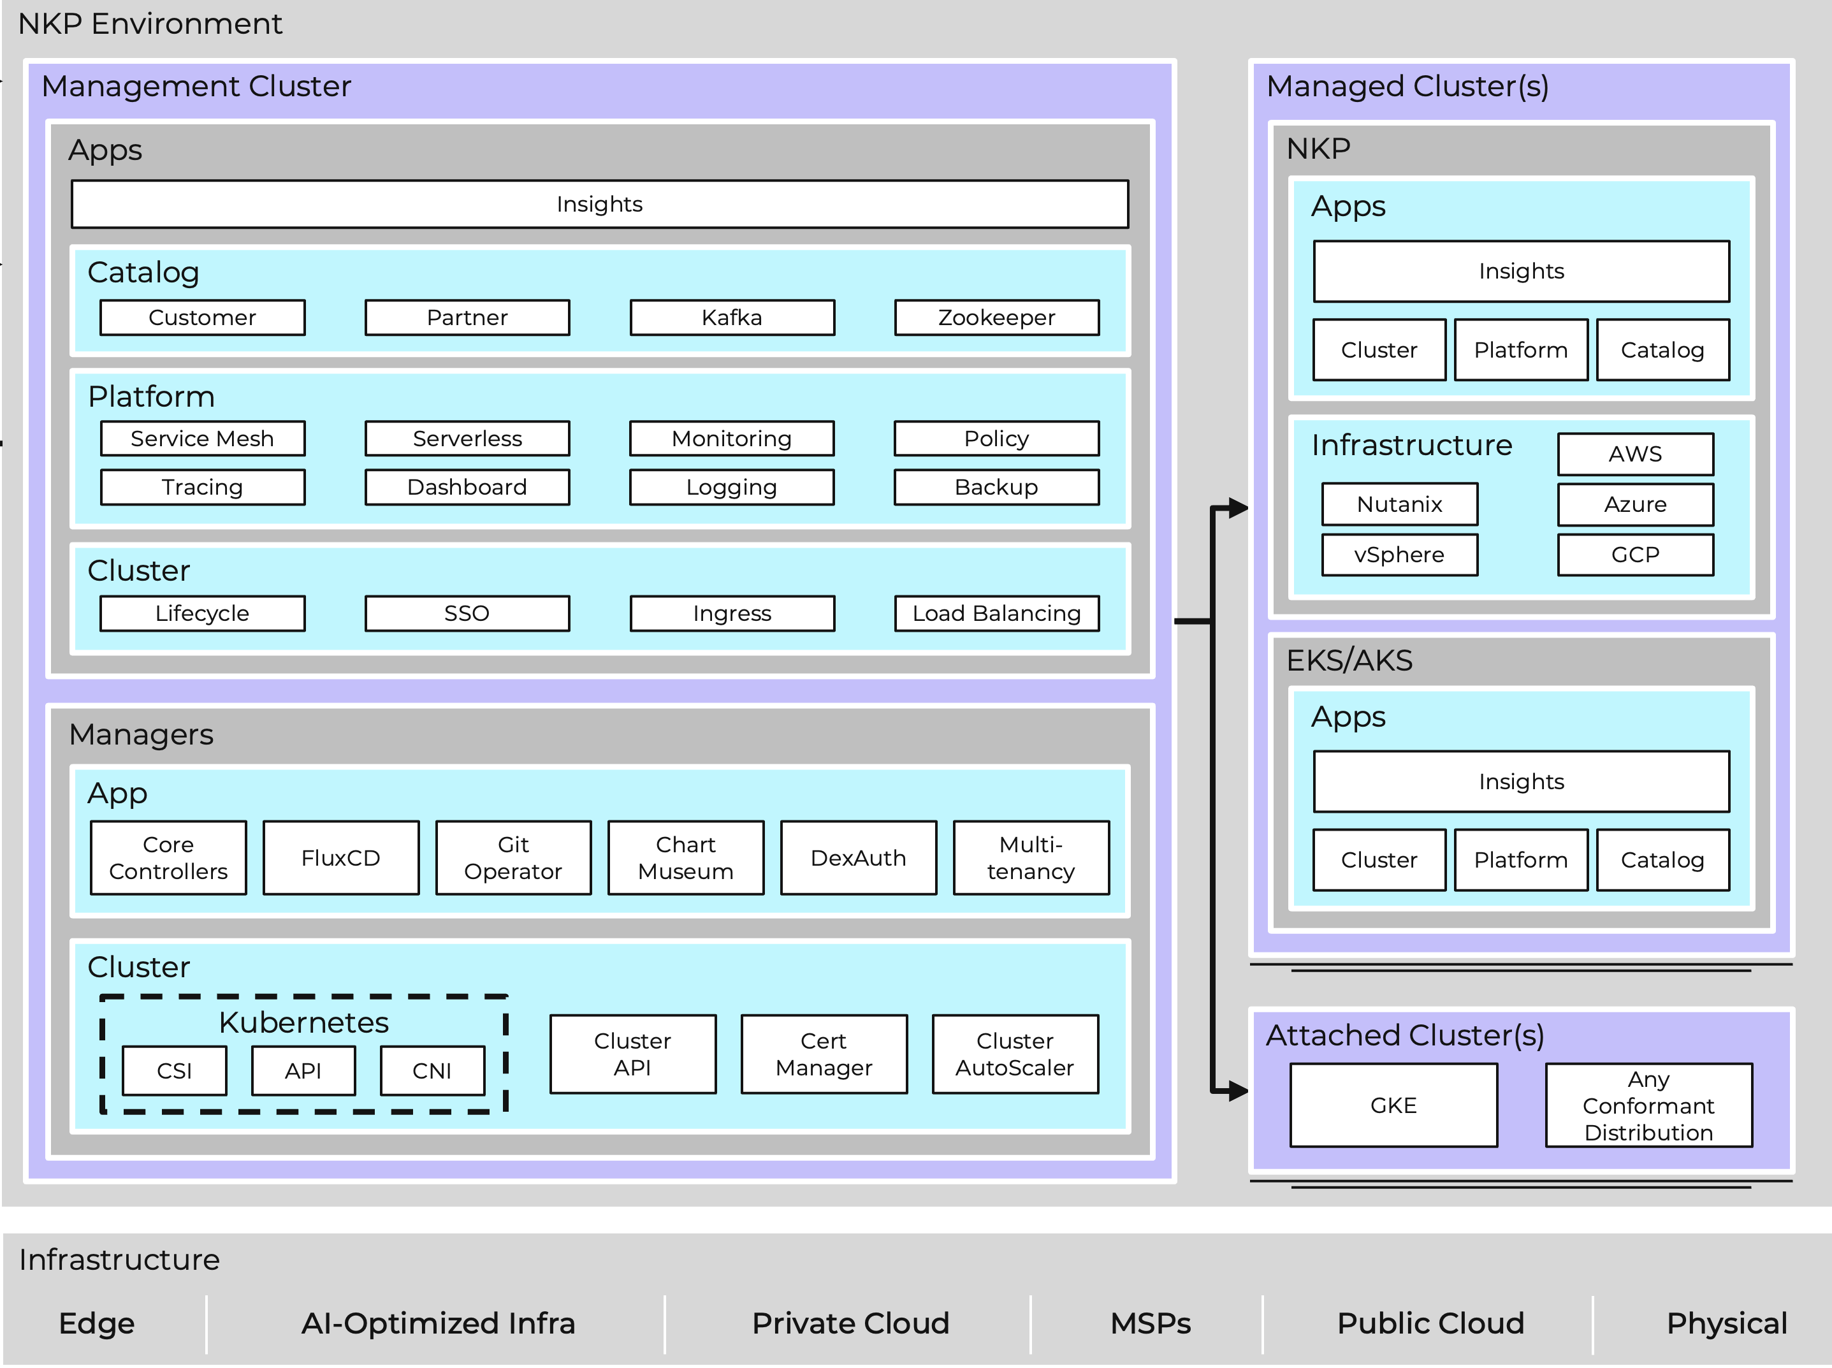This screenshot has height=1368, width=1832.
Task: Click the GKE attached cluster box
Action: click(1393, 1105)
